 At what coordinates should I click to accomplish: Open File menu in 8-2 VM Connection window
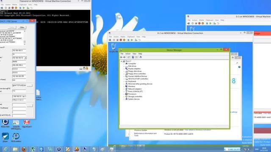tap(111, 37)
